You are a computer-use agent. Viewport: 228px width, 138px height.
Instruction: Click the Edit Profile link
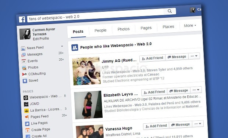click(41, 39)
